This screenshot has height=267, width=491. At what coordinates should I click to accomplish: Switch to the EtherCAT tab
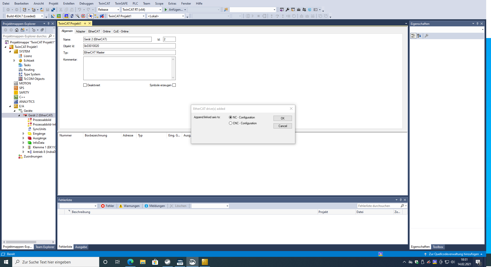click(94, 31)
